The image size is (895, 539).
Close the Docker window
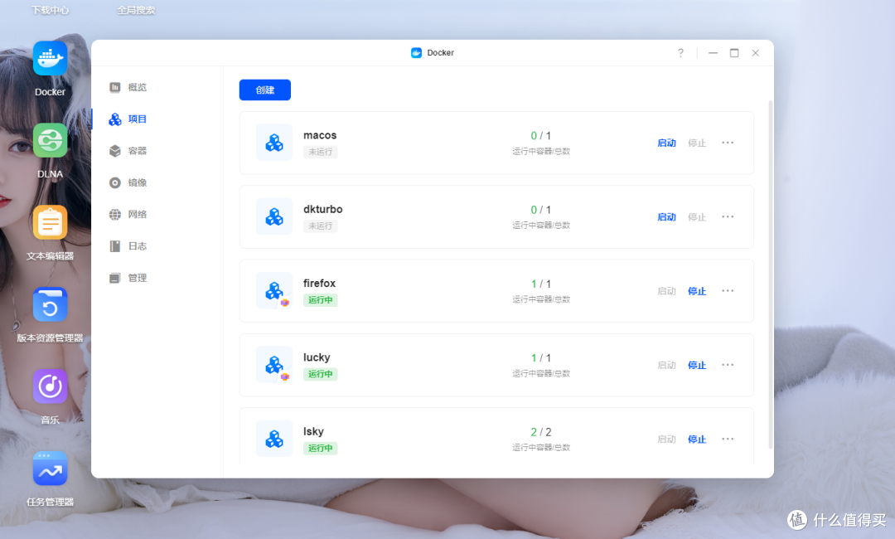click(x=755, y=53)
